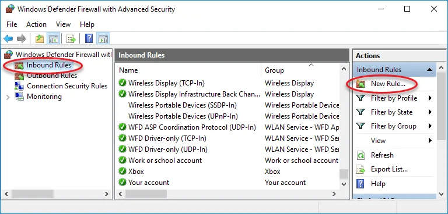Click the rules list vertical scrollbar down arrow

pyautogui.click(x=344, y=184)
